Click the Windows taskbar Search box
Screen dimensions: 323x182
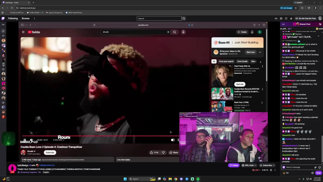click(x=143, y=179)
